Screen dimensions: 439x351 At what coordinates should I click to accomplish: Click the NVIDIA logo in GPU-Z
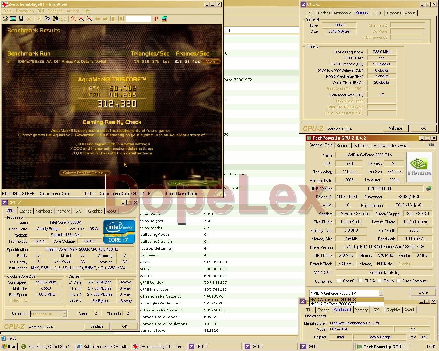[419, 167]
